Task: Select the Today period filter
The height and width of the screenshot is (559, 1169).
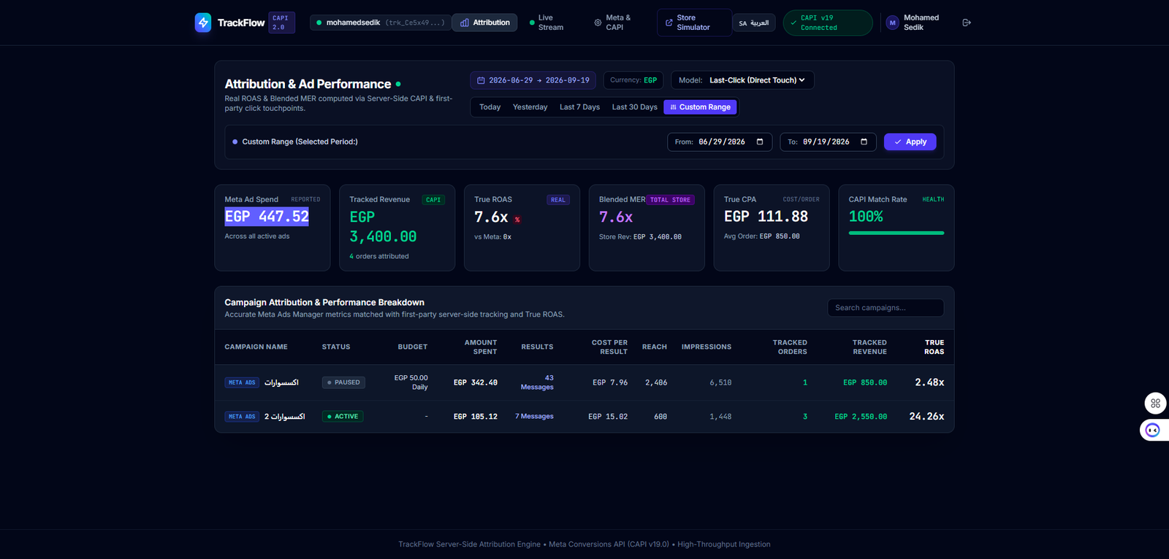Action: click(490, 107)
